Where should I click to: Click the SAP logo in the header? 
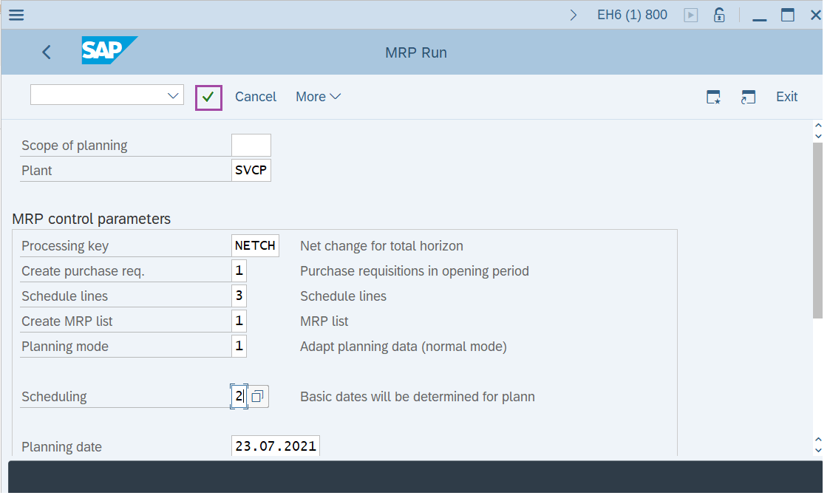pyautogui.click(x=109, y=52)
